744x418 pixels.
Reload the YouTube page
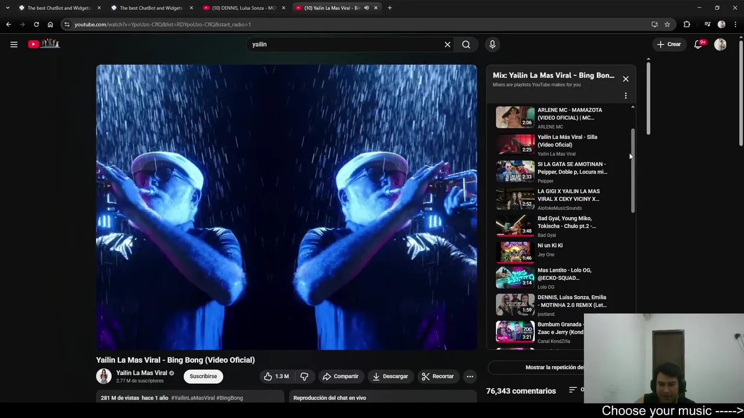click(36, 24)
